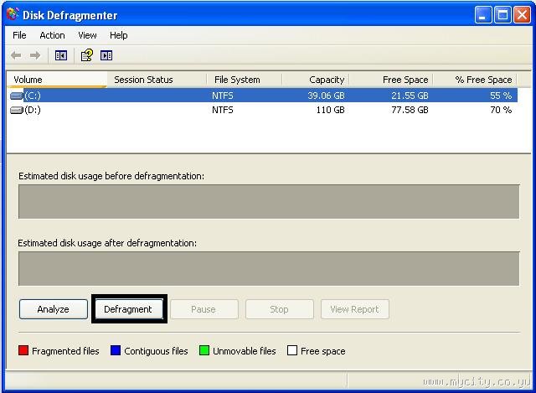Toggle Show/Hide Console Tree icon
The width and height of the screenshot is (536, 393).
61,55
